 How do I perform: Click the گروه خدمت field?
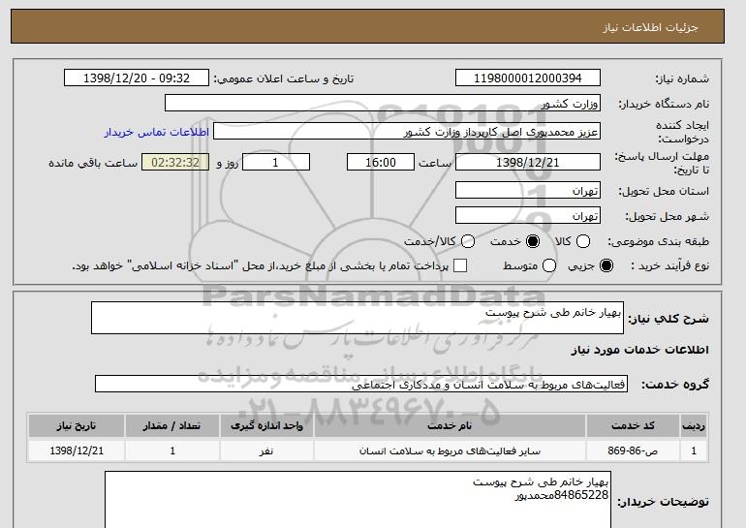[361, 384]
